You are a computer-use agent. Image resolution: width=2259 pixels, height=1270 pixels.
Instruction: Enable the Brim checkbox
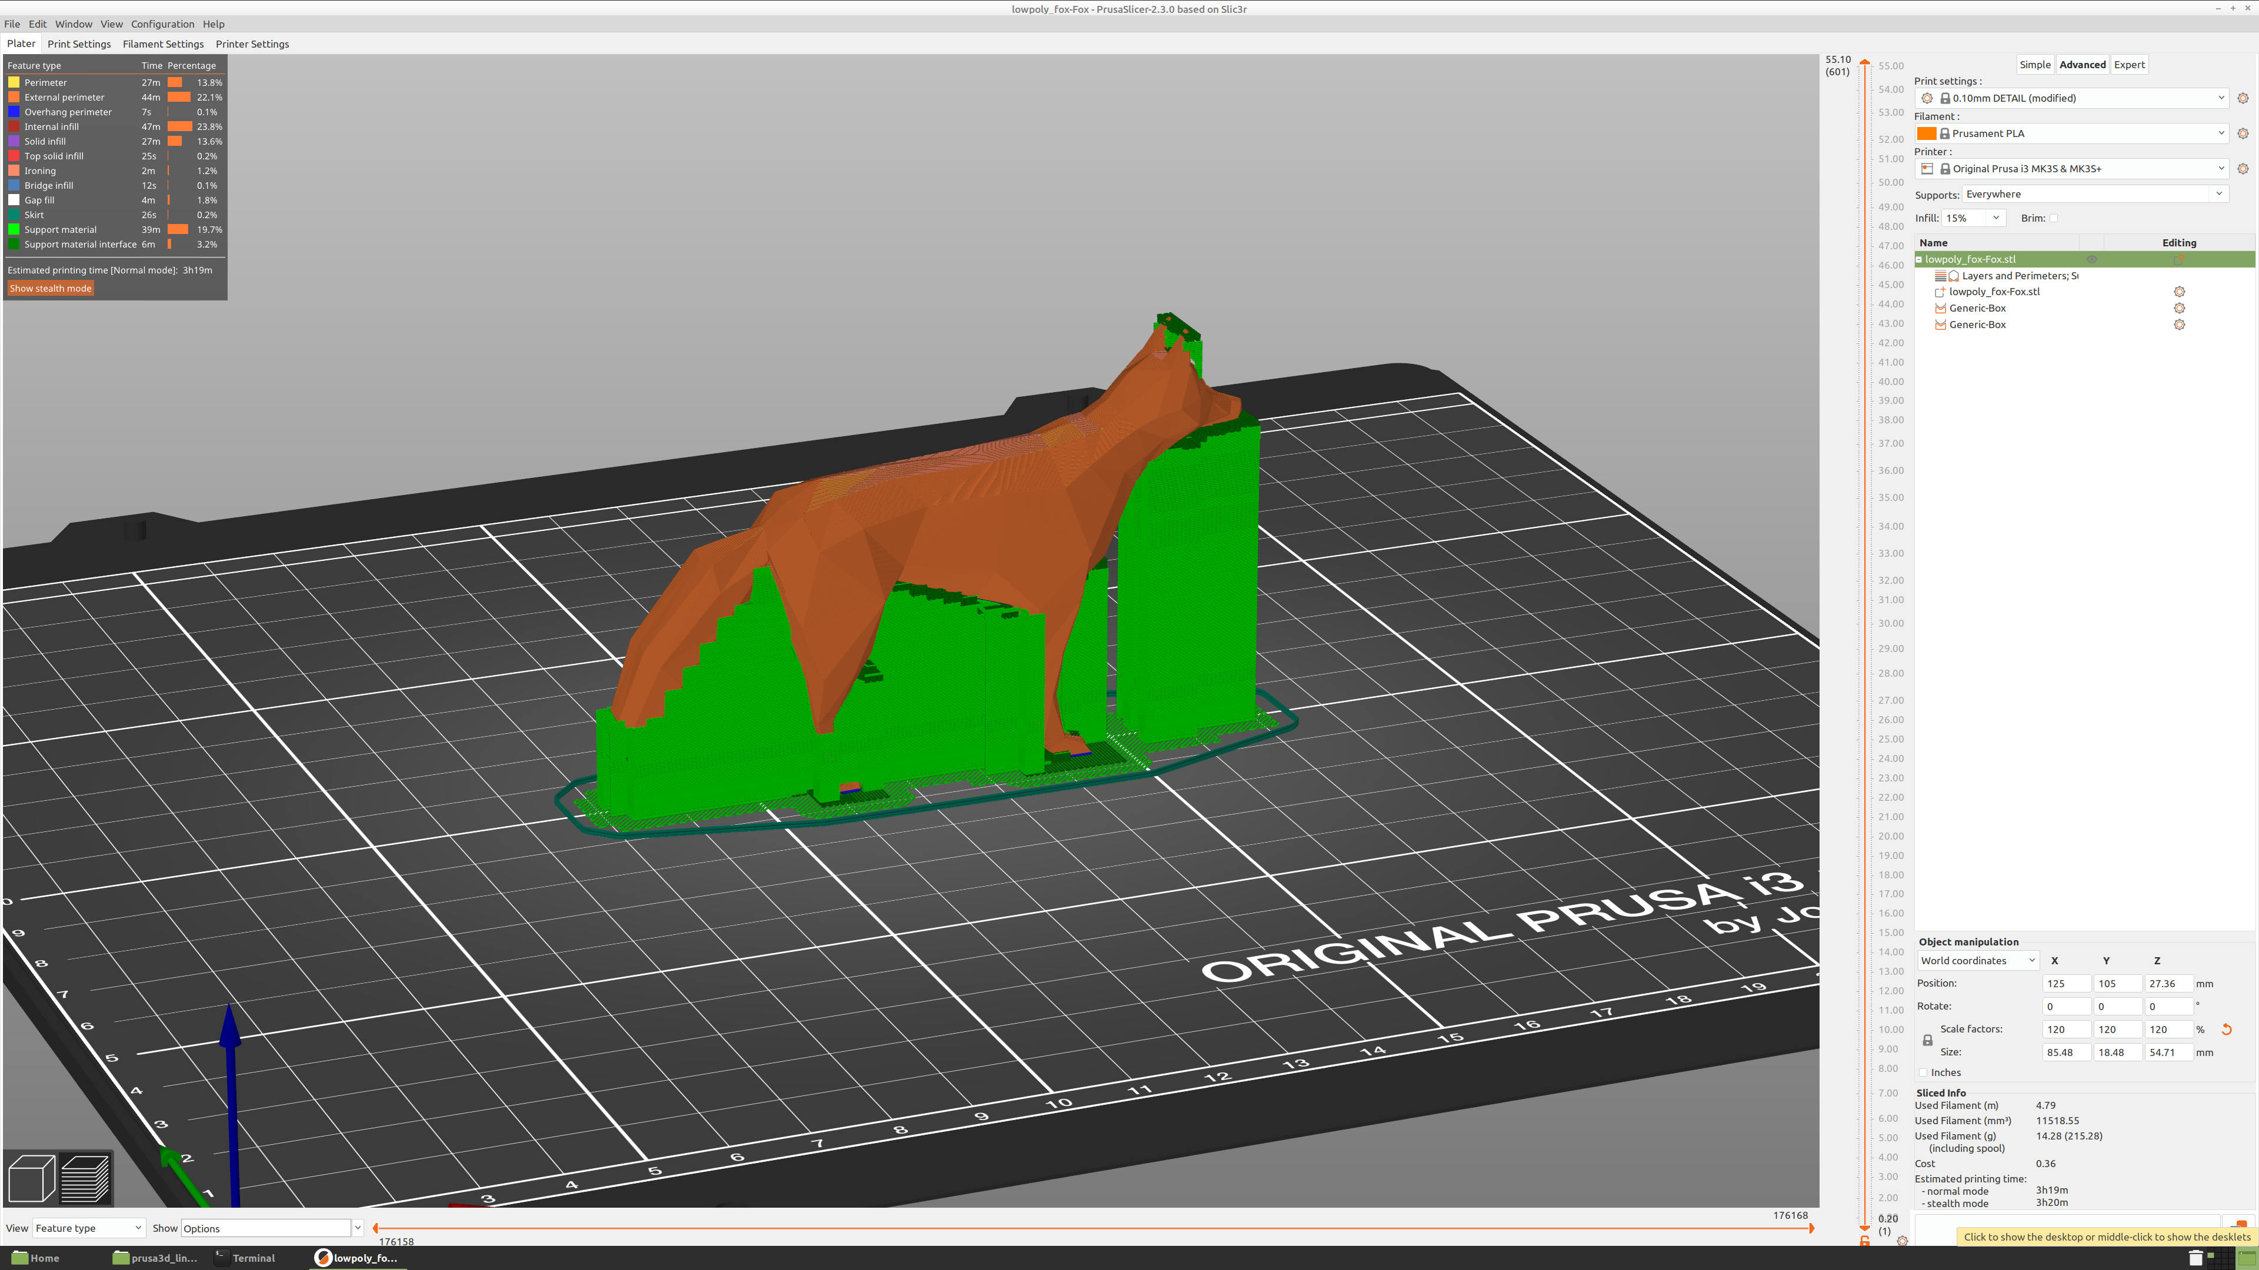pyautogui.click(x=2053, y=218)
